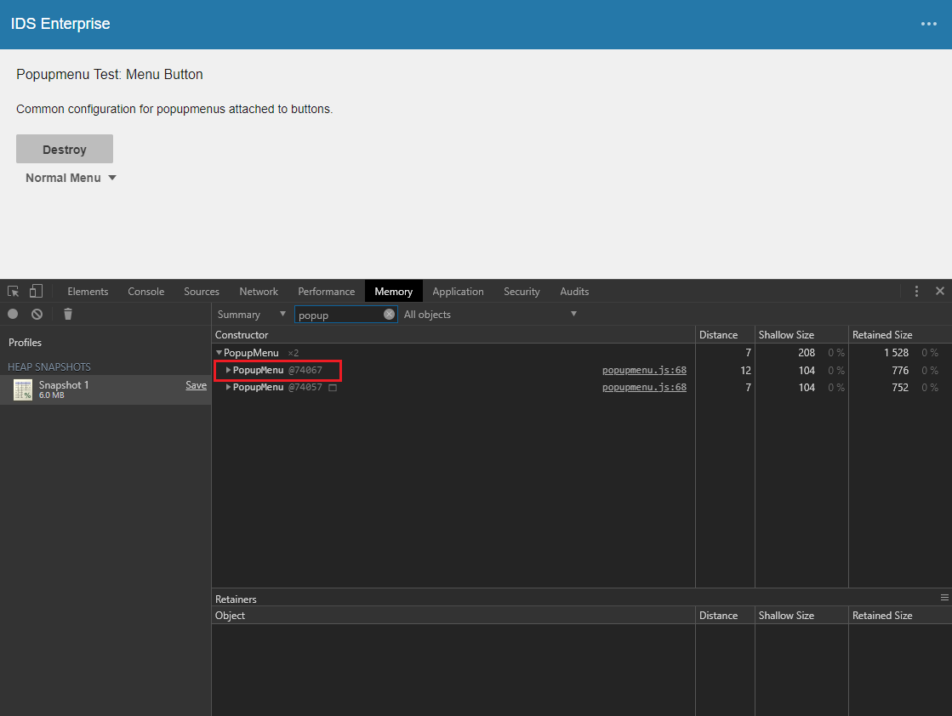This screenshot has width=952, height=716.
Task: Click shallow size value 208
Action: coord(807,353)
